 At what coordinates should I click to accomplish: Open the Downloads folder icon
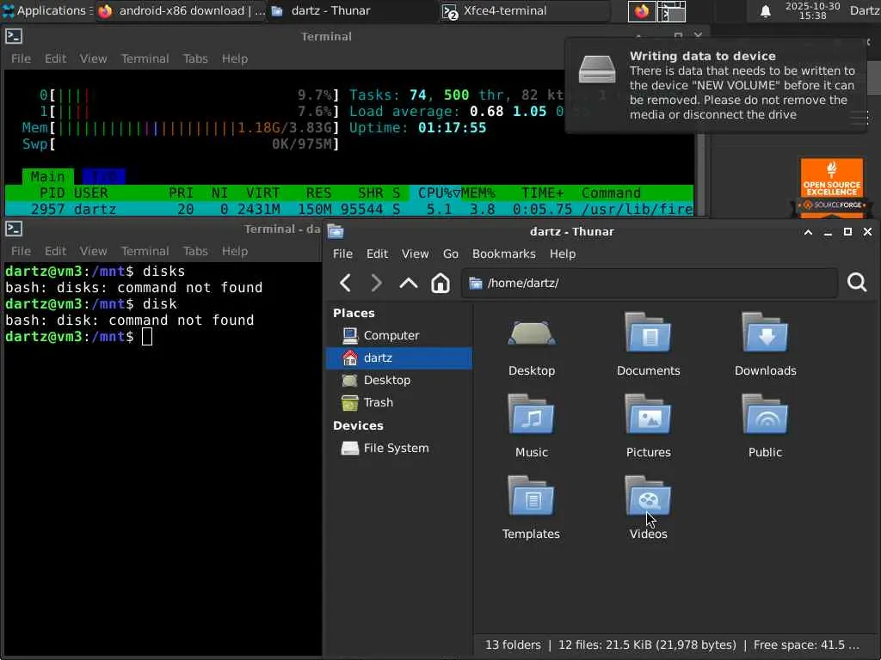765,334
